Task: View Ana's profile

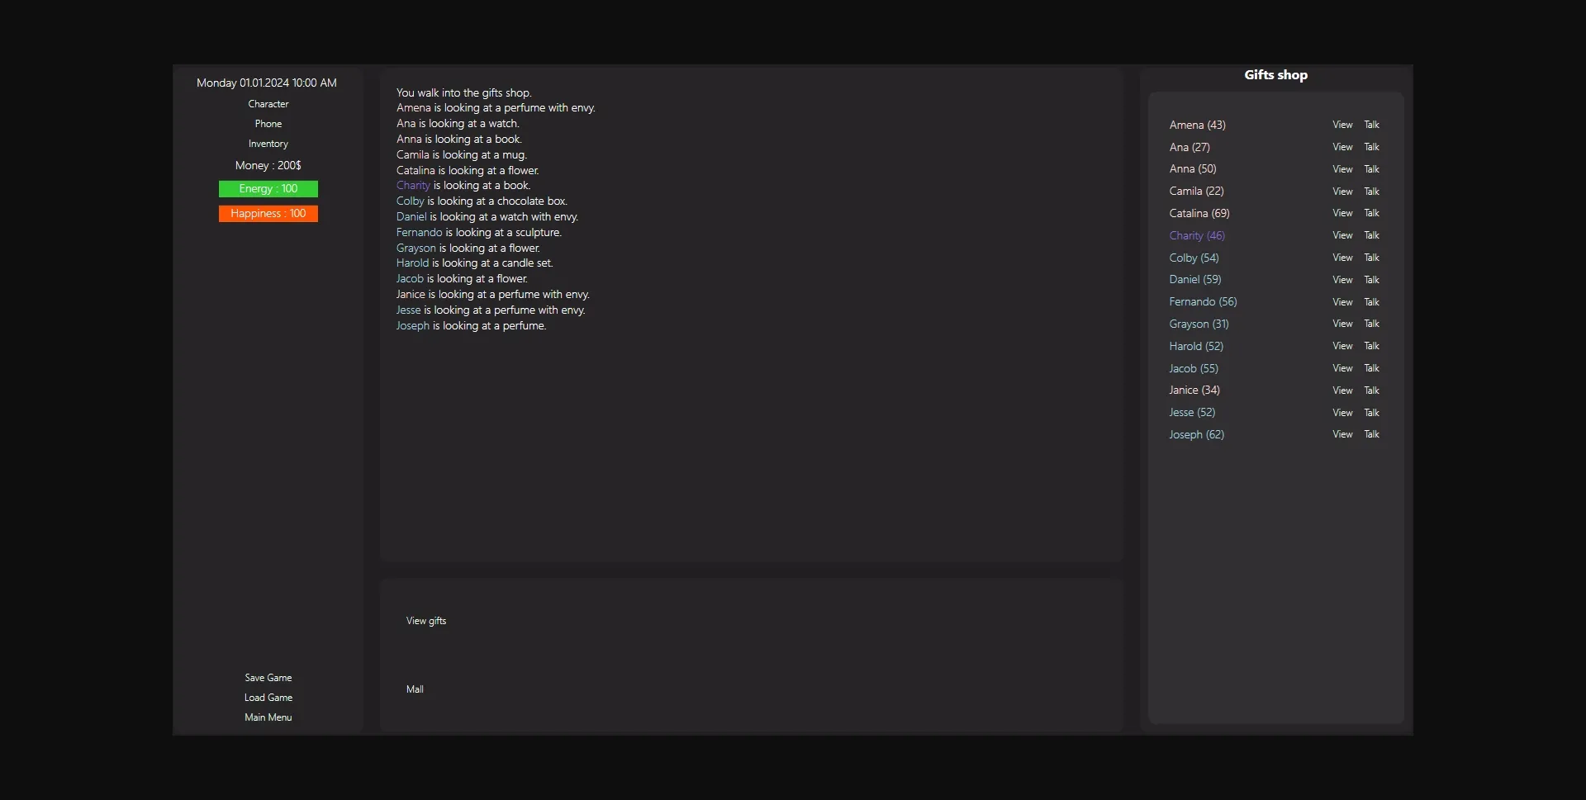Action: [x=1342, y=147]
